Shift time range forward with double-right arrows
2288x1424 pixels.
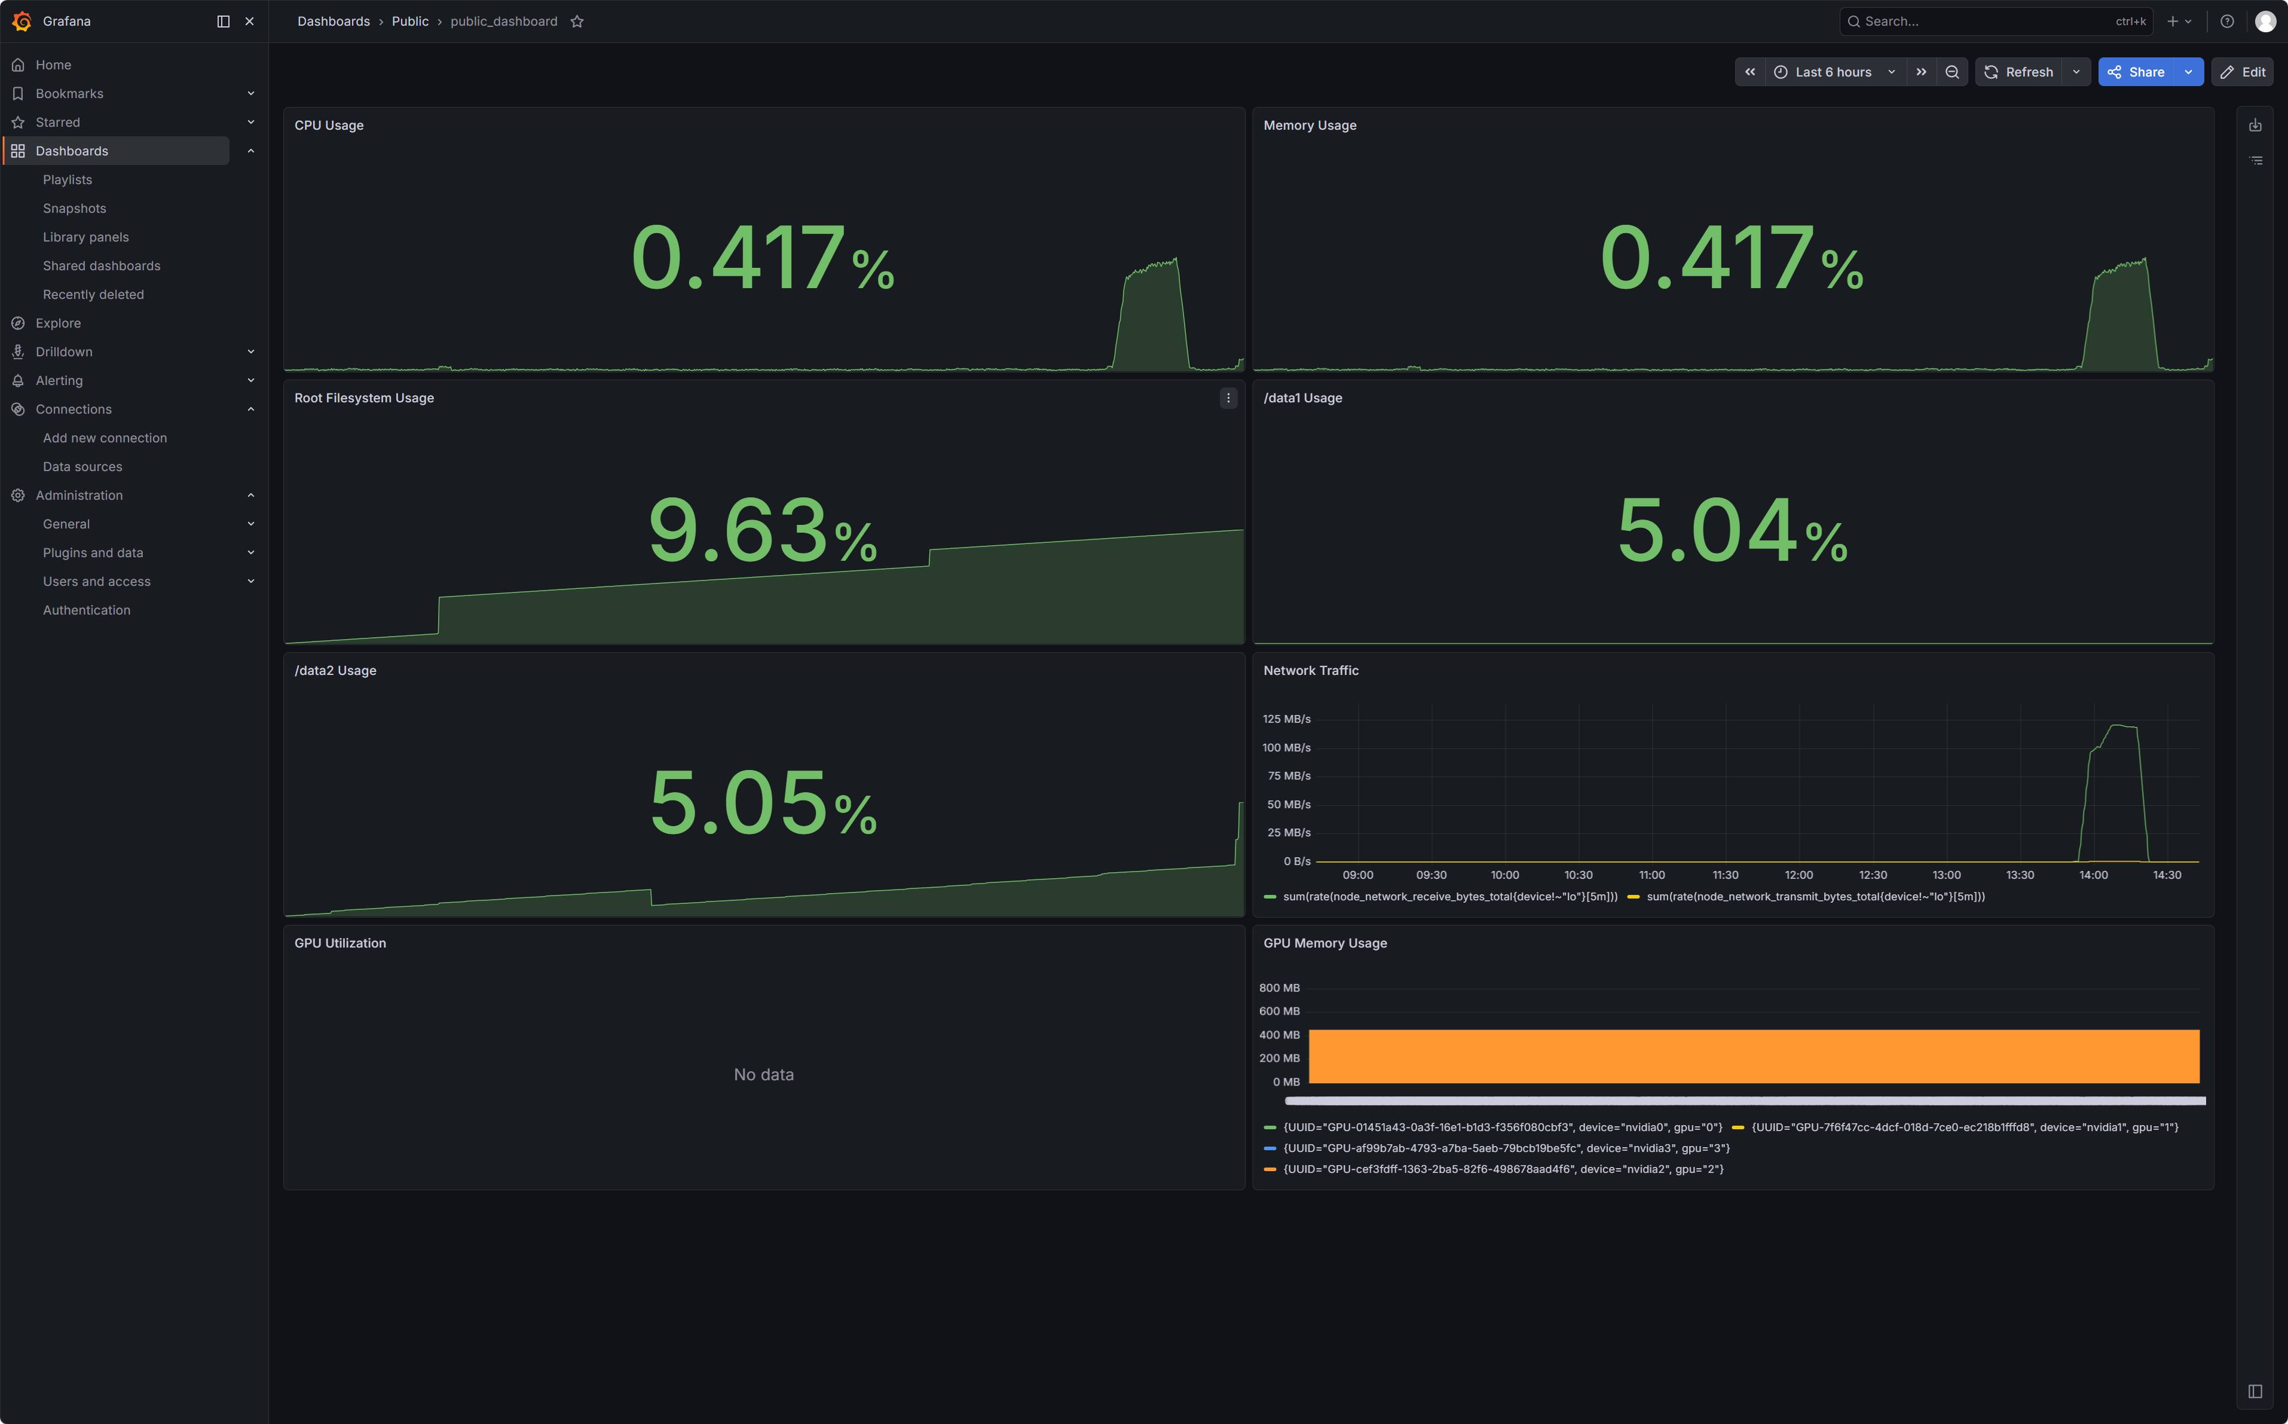pyautogui.click(x=1921, y=72)
